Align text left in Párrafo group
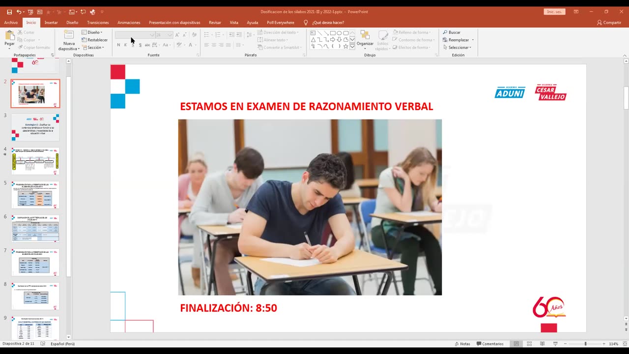 point(207,45)
